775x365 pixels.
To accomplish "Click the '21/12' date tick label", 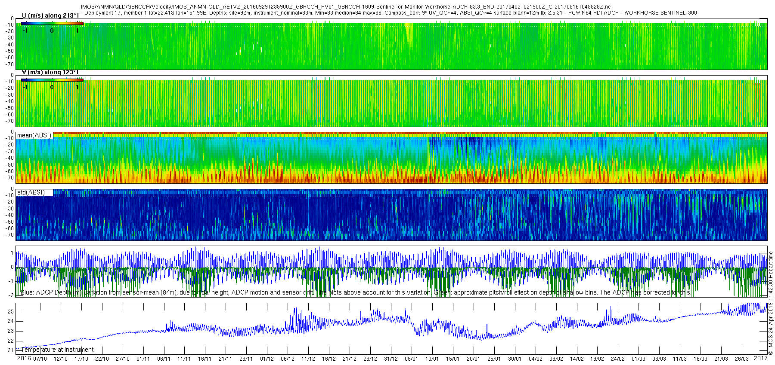I will [x=350, y=359].
